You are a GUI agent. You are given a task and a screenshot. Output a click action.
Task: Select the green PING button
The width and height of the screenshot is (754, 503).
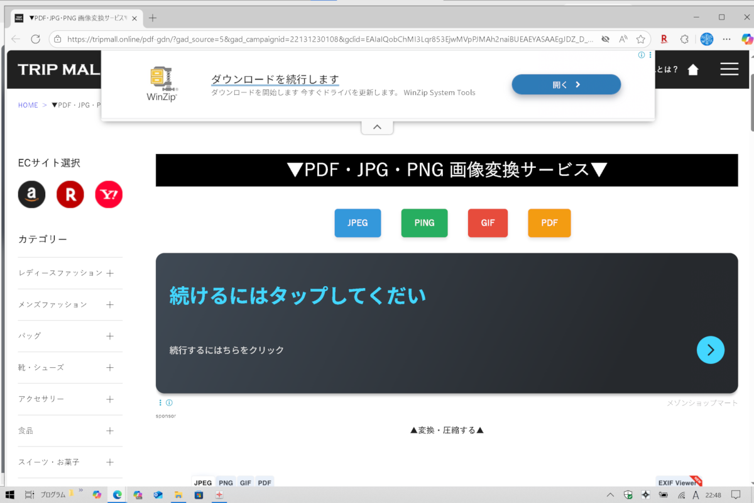click(424, 223)
